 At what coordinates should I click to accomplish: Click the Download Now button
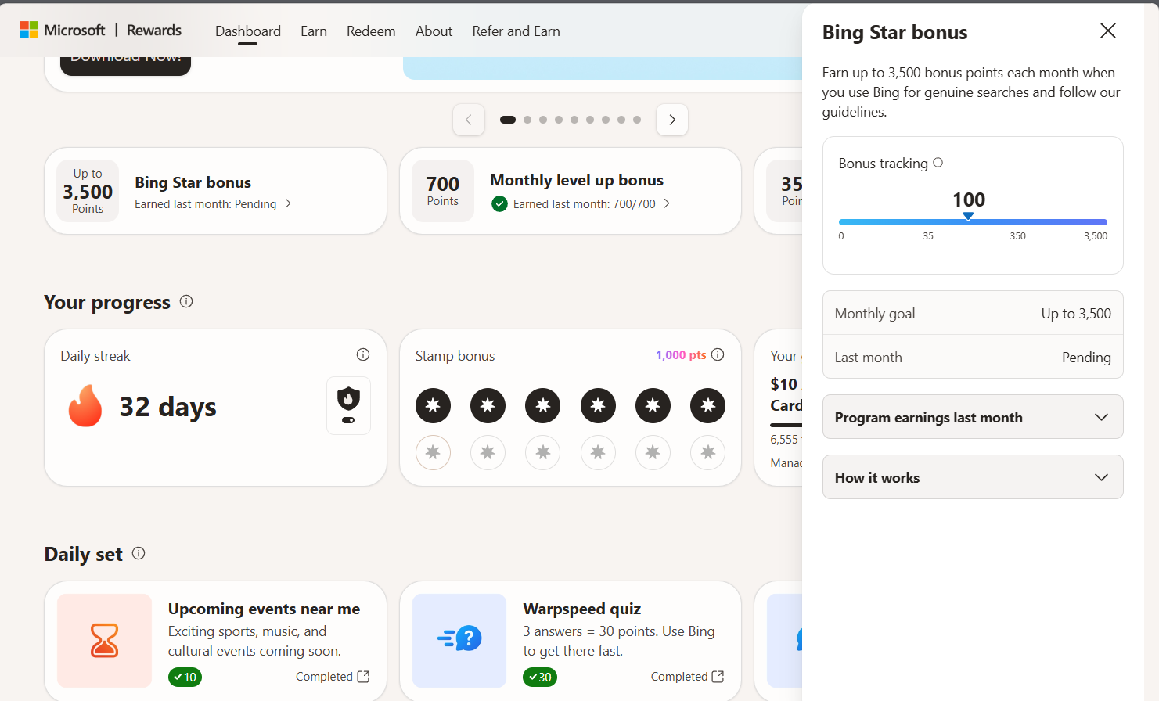(125, 64)
